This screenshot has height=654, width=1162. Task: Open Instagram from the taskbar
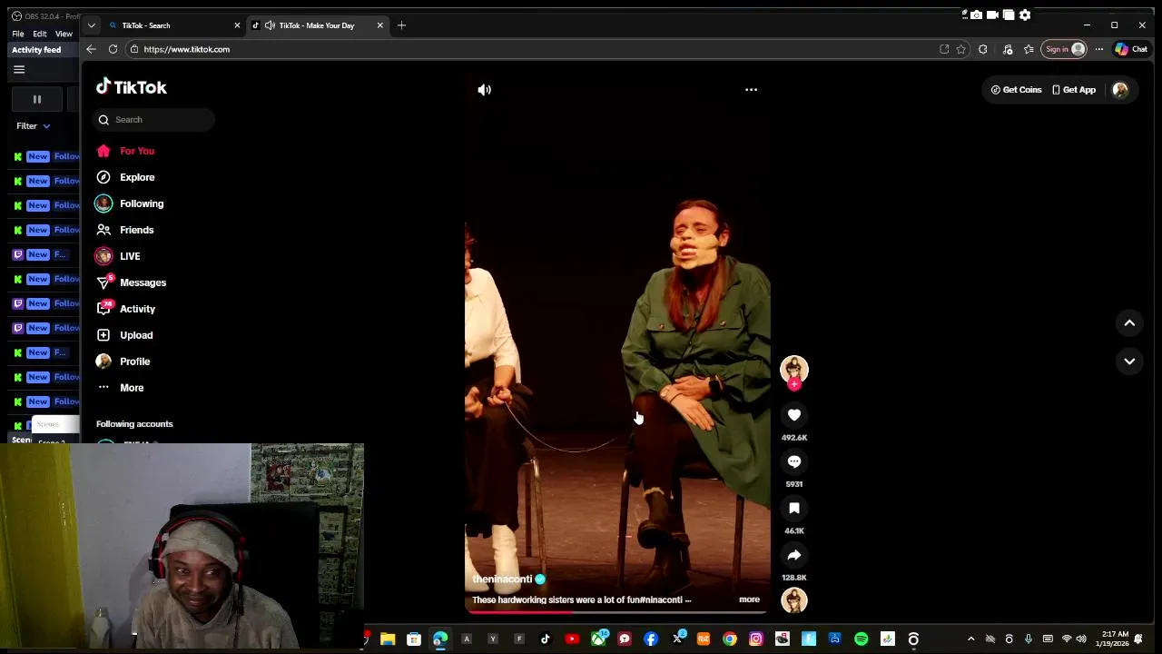(755, 639)
